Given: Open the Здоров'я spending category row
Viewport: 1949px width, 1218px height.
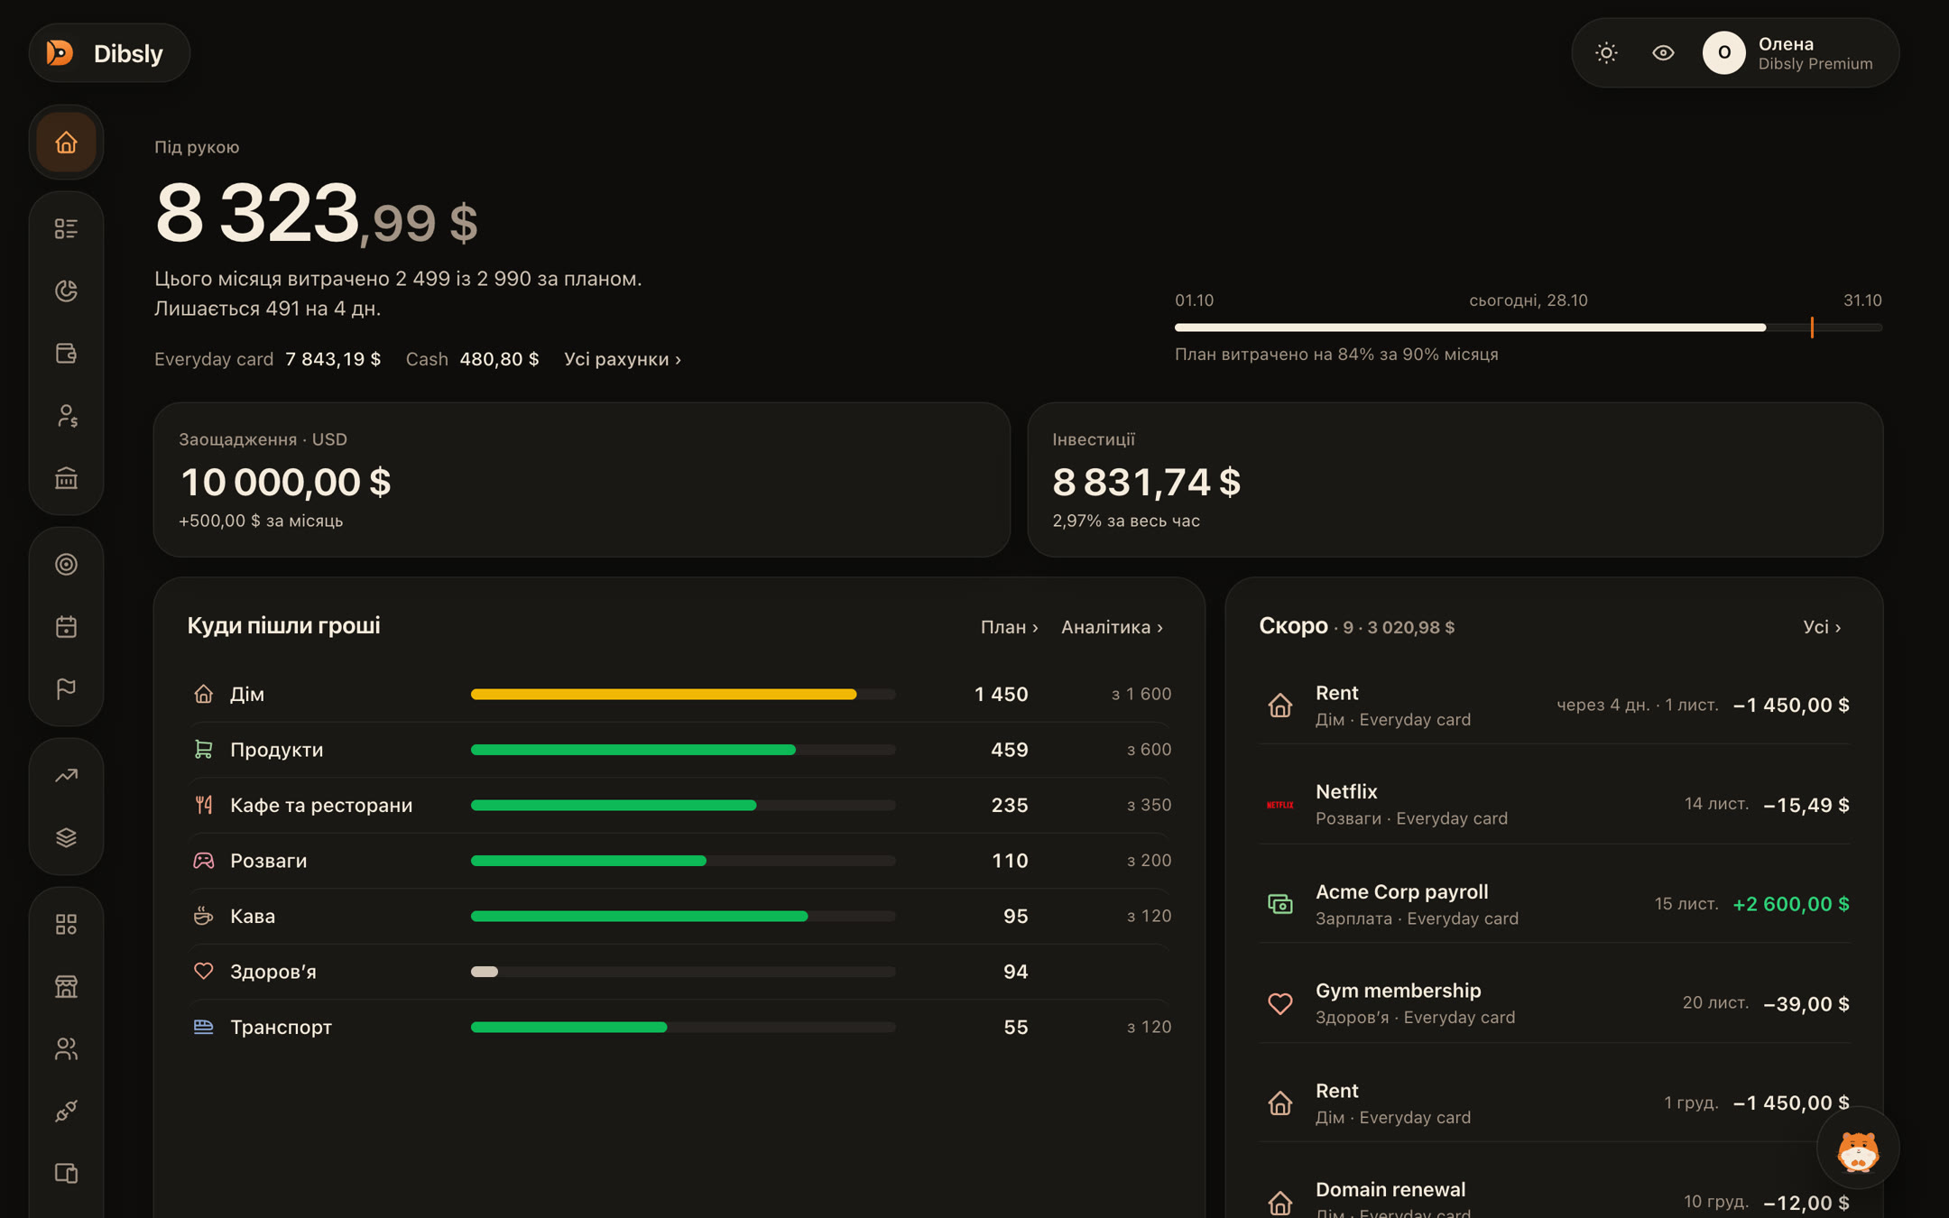Looking at the screenshot, I should 681,972.
